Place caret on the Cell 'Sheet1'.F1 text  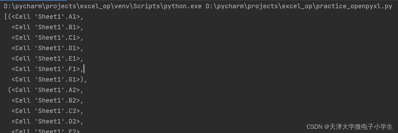(x=47, y=69)
